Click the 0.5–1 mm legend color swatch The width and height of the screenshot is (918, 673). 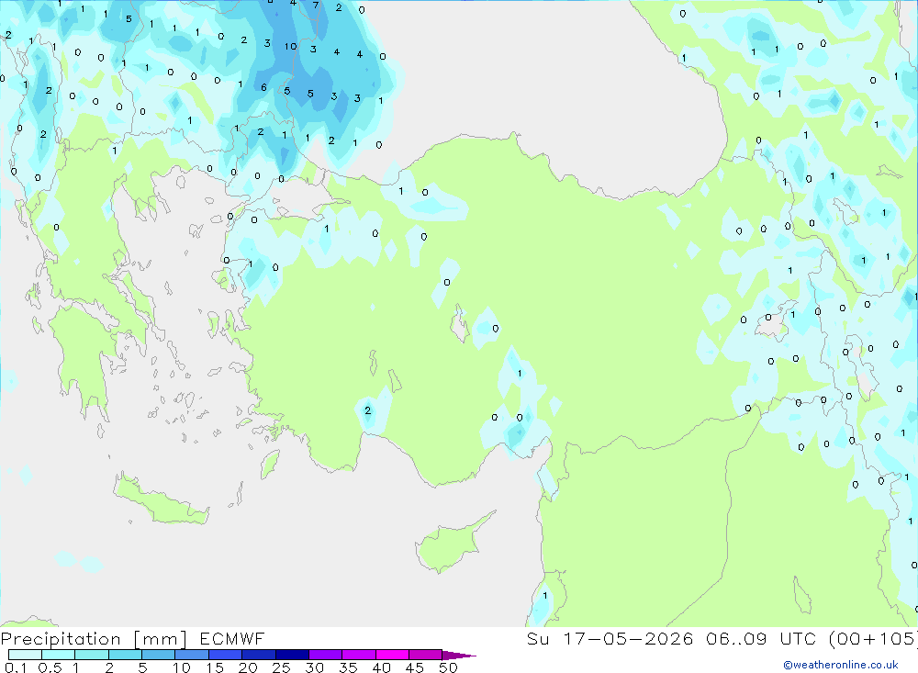coord(59,655)
